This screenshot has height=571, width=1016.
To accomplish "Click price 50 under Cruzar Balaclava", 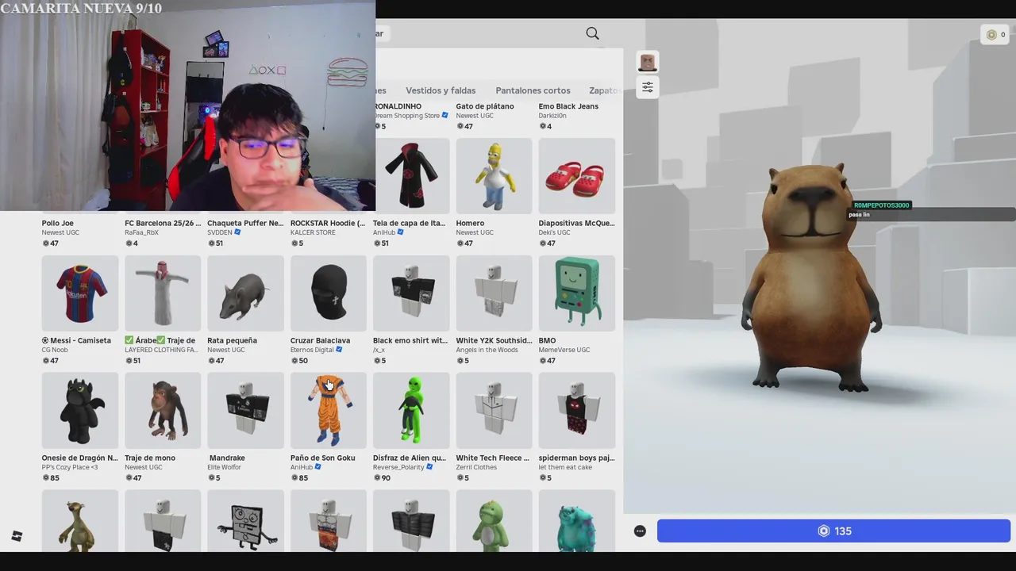I will click(299, 360).
